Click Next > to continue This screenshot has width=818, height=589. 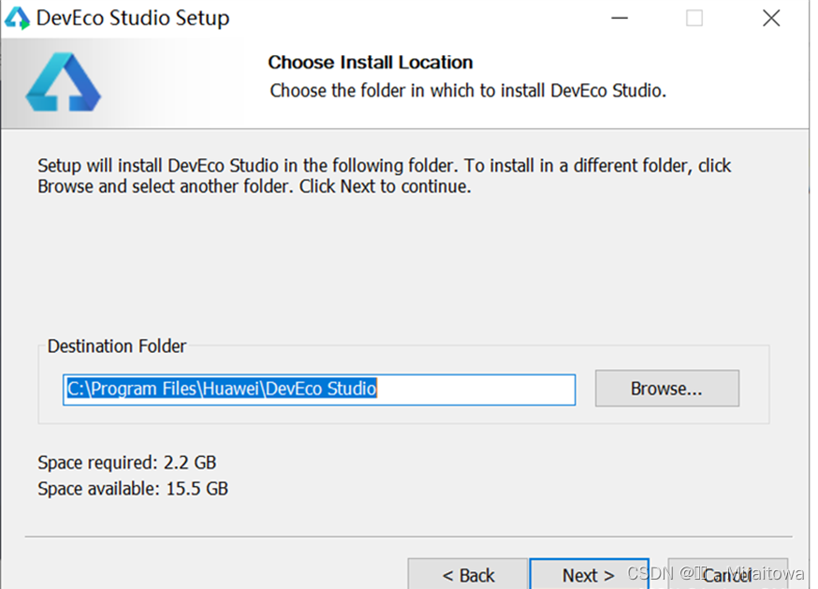pos(589,574)
